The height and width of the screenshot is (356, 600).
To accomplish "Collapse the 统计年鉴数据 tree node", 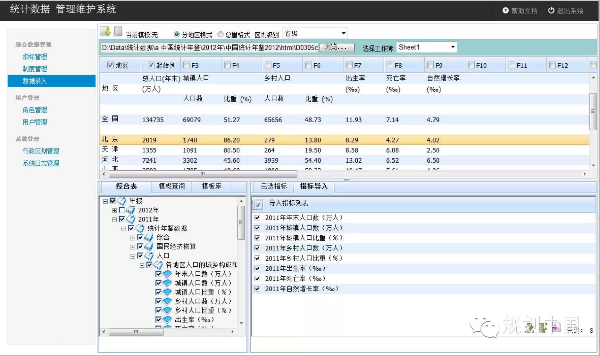I will pos(123,229).
